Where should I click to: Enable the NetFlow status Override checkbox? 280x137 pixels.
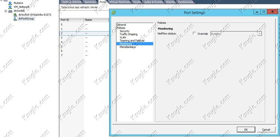point(194,34)
